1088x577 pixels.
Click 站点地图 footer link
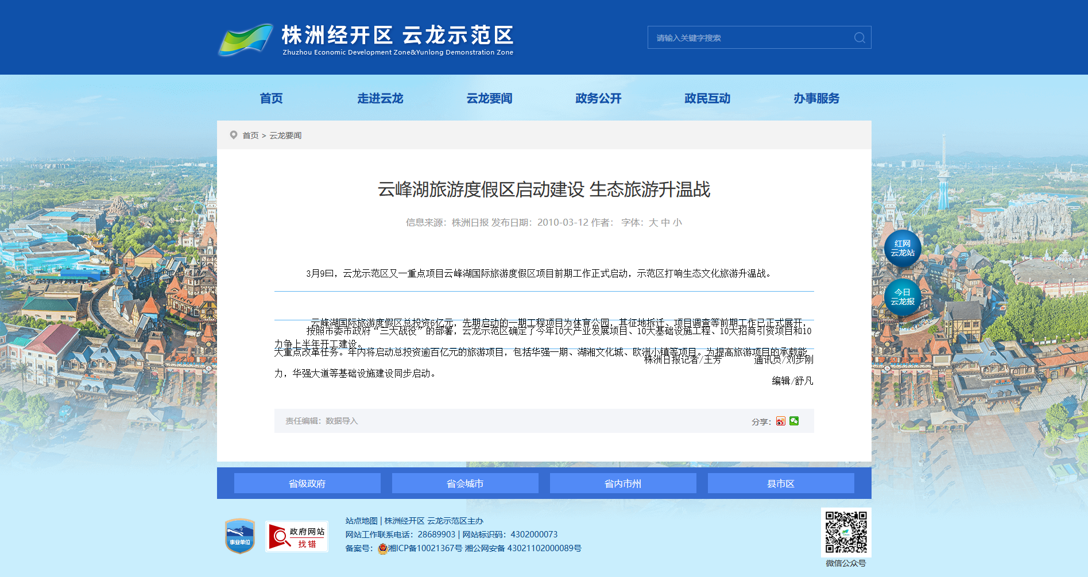coord(361,521)
